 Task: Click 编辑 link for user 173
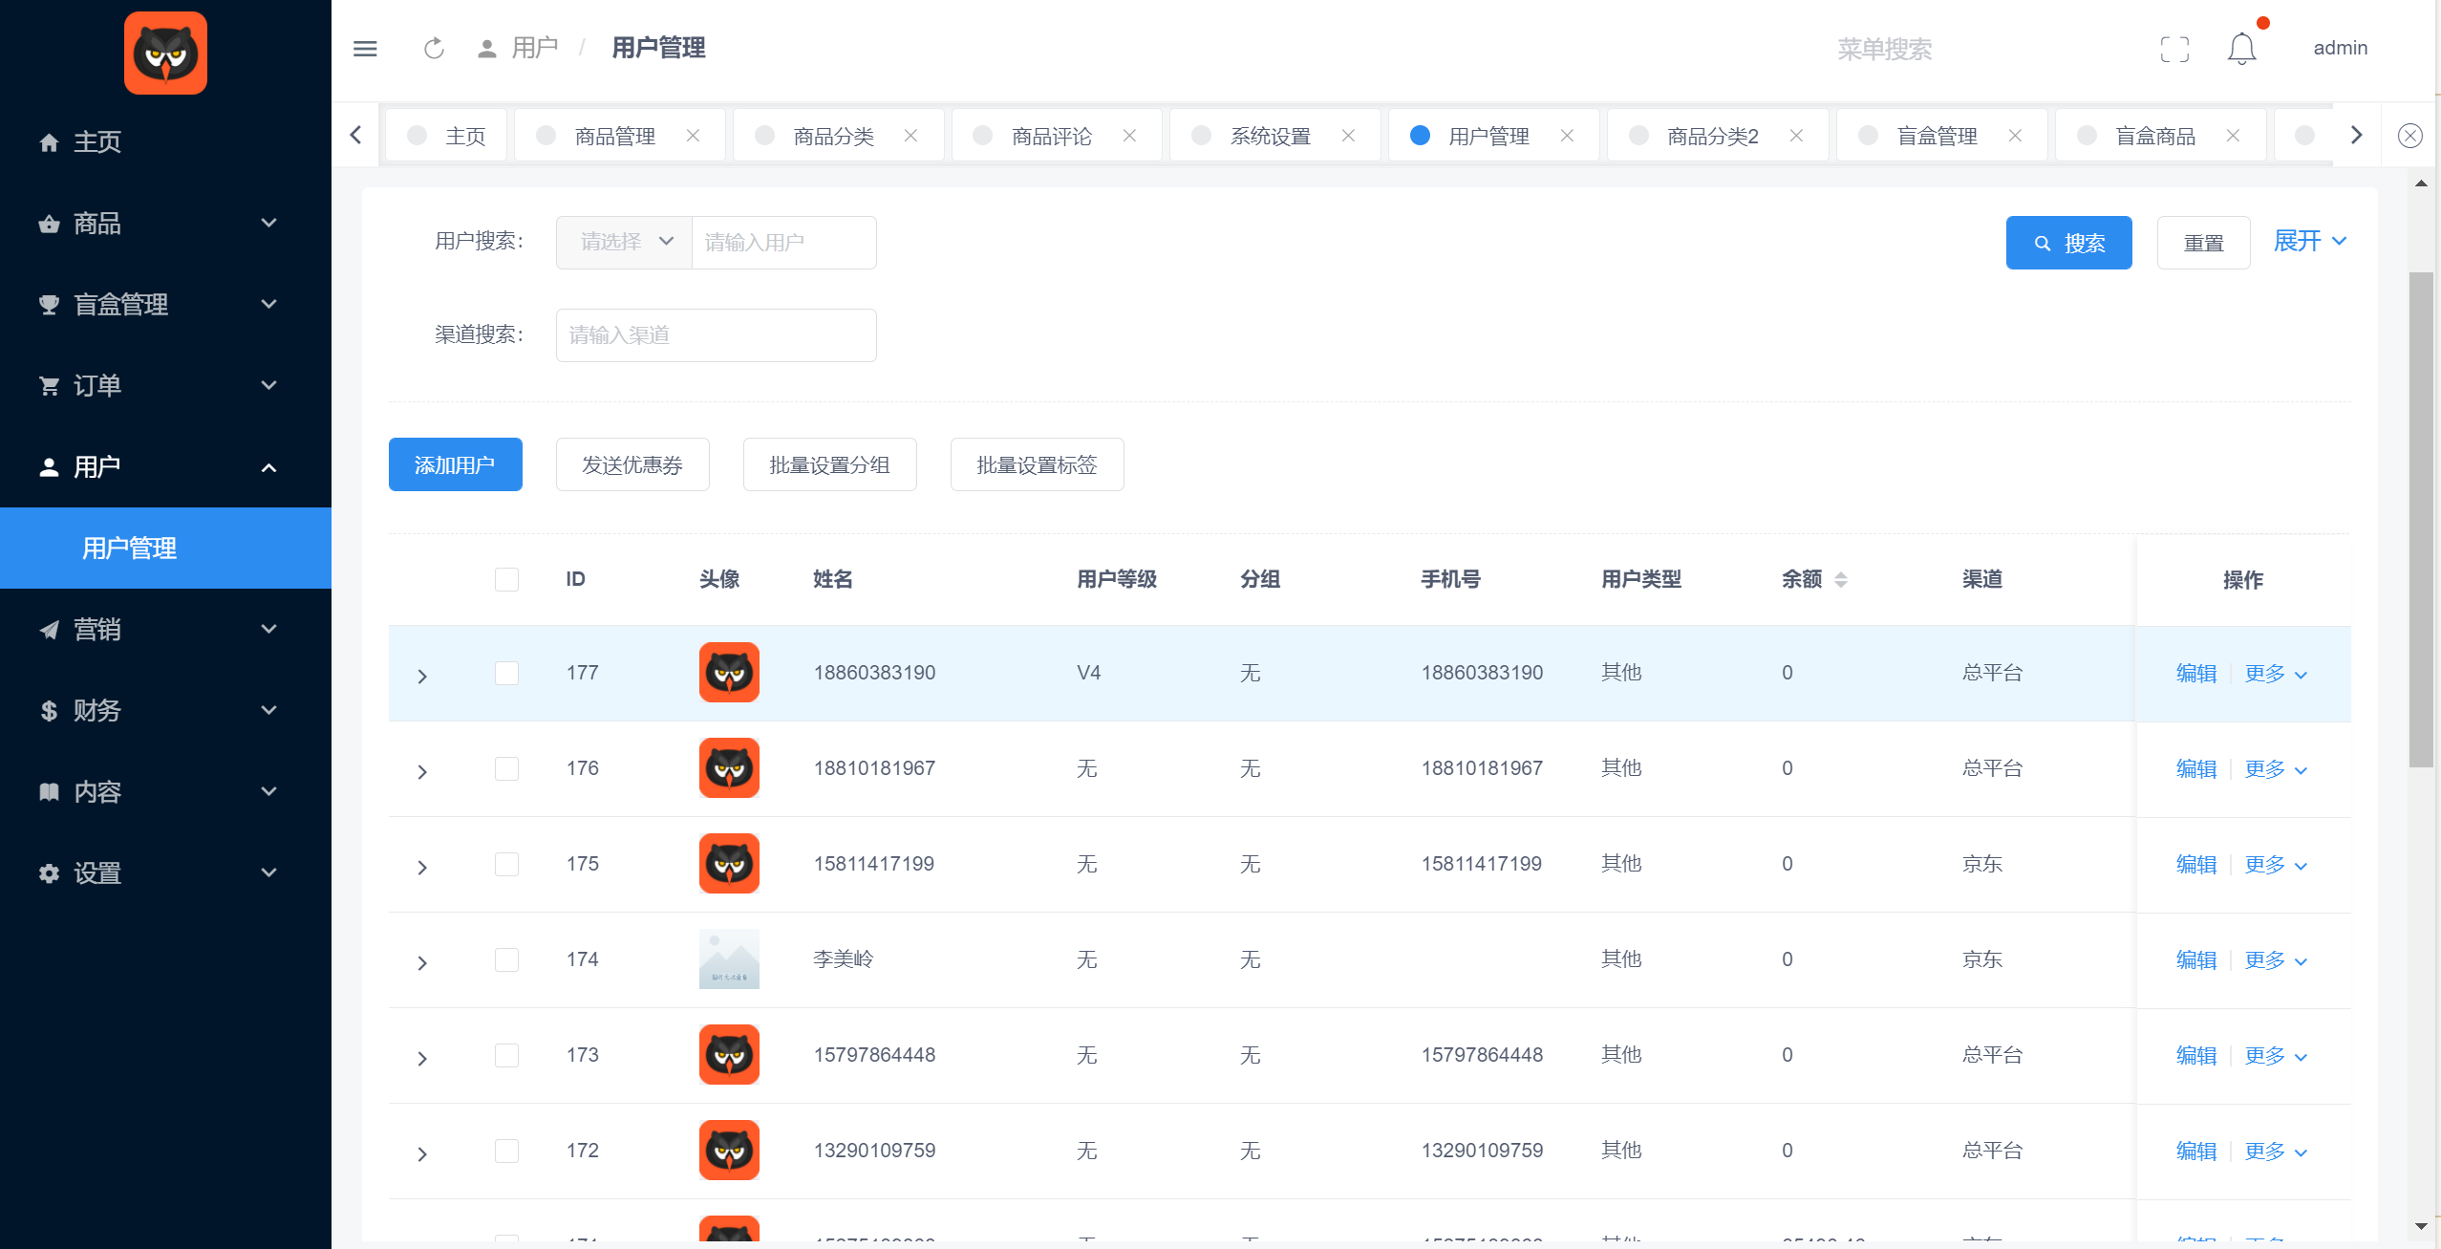click(x=2195, y=1055)
